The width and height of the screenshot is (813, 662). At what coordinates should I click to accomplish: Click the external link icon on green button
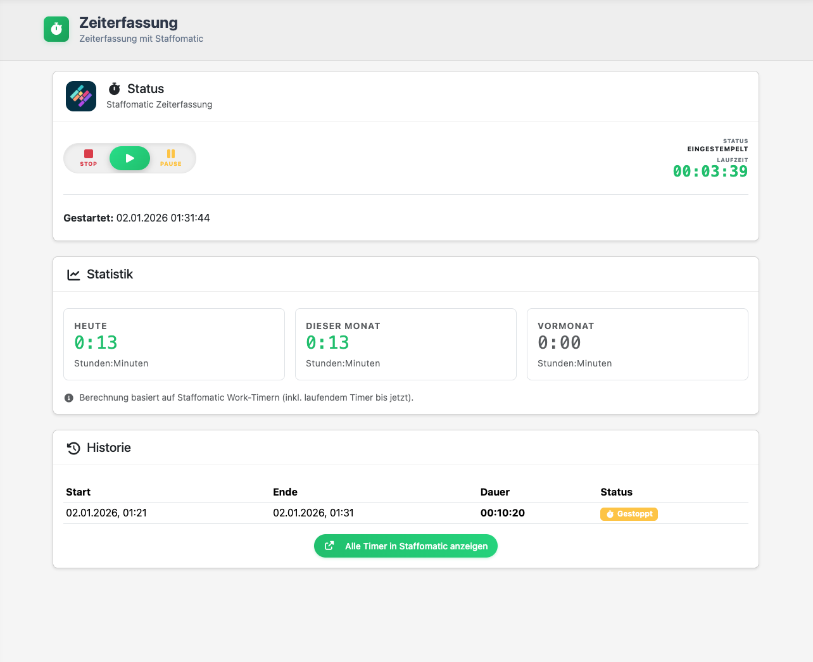329,546
